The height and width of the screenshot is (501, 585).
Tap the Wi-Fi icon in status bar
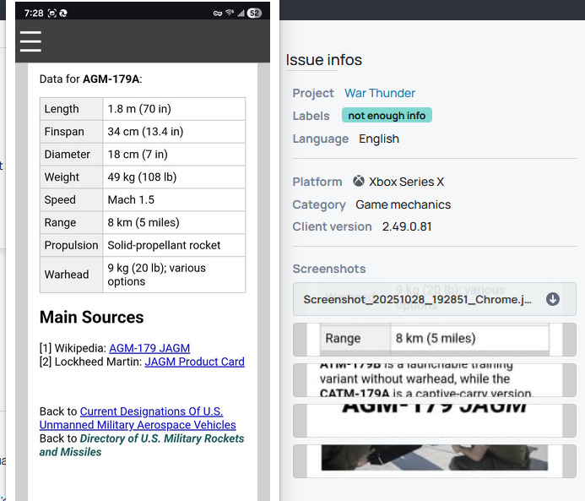(x=229, y=14)
